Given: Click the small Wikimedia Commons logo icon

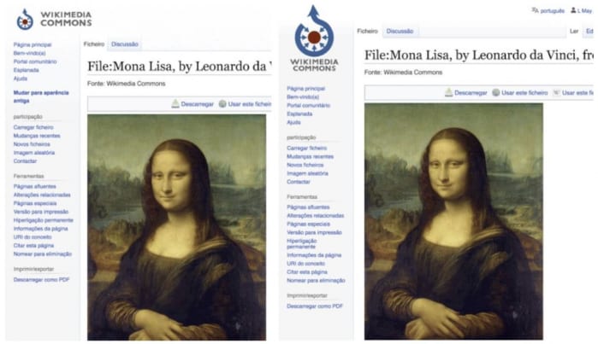Looking at the screenshot, I should (25, 20).
